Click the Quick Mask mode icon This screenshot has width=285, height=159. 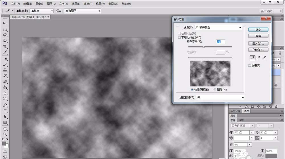5,151
